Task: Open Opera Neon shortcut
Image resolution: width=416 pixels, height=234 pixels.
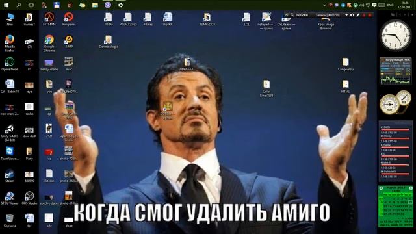Action: tap(10, 64)
